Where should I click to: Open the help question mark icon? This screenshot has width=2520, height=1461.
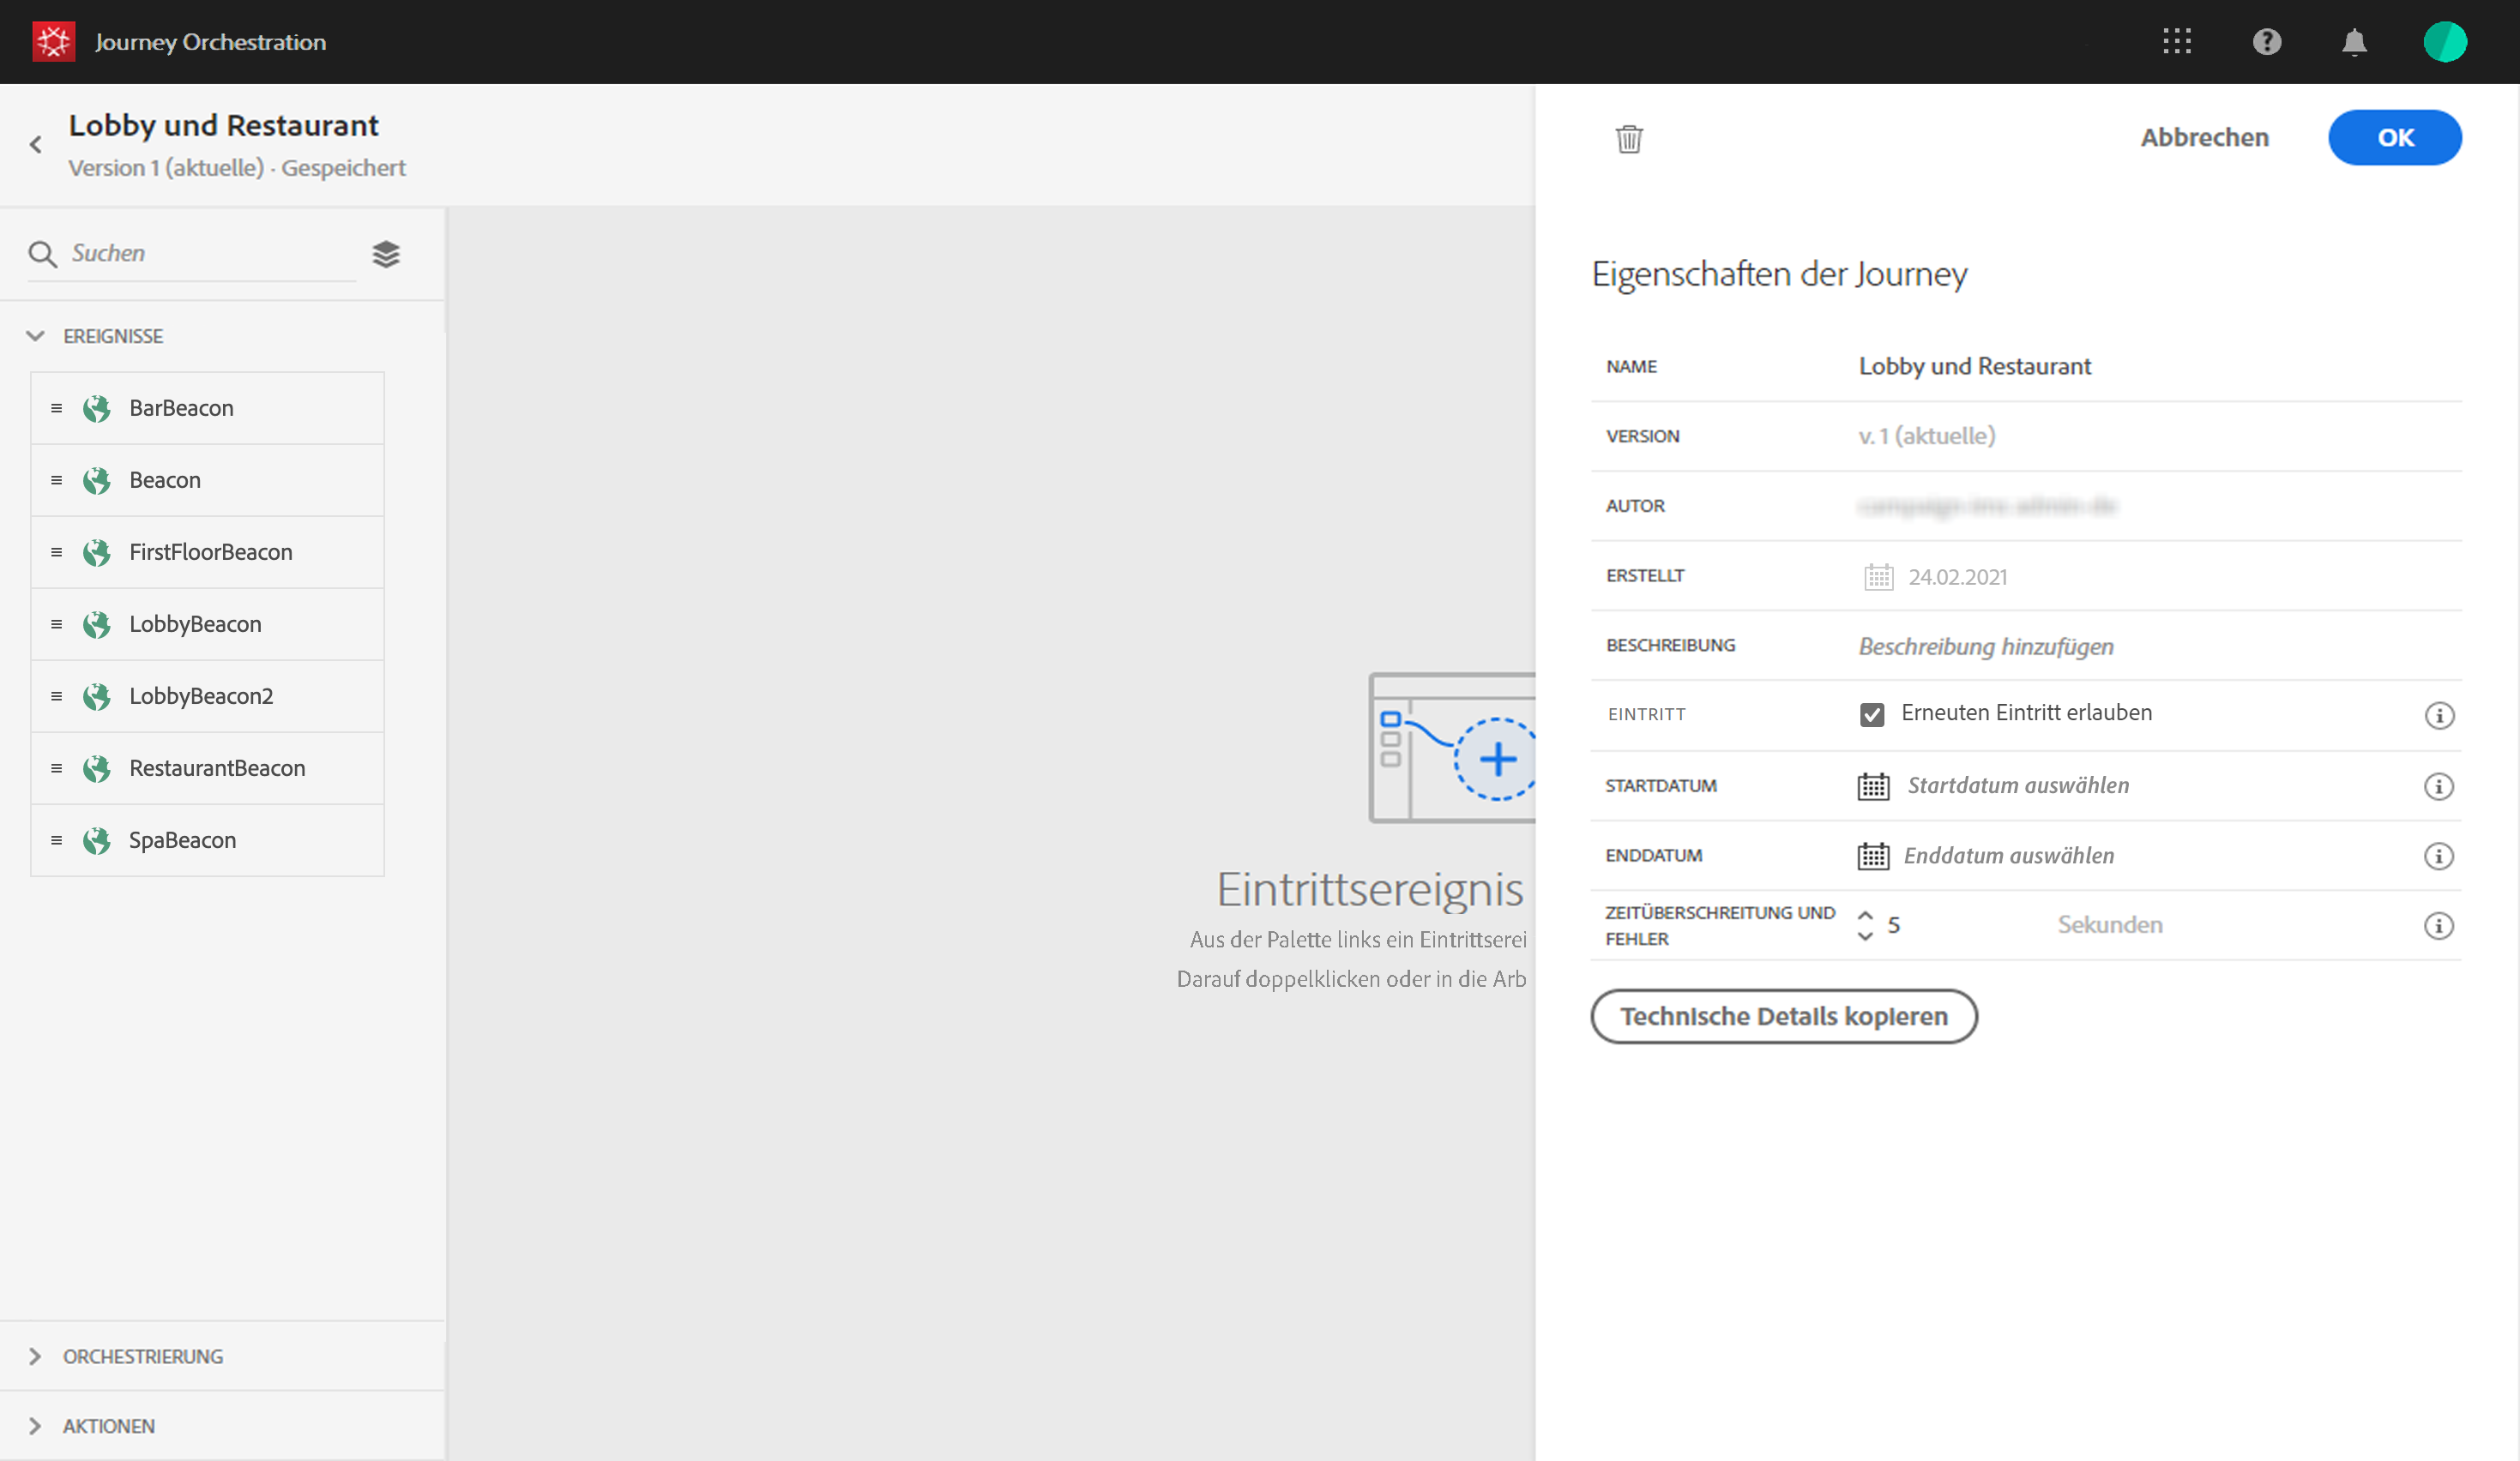[x=2266, y=42]
